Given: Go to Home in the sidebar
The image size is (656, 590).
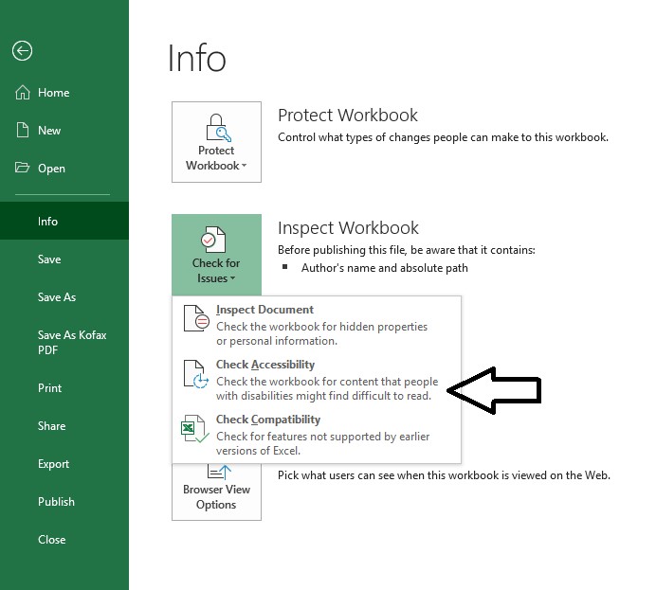Looking at the screenshot, I should point(64,93).
